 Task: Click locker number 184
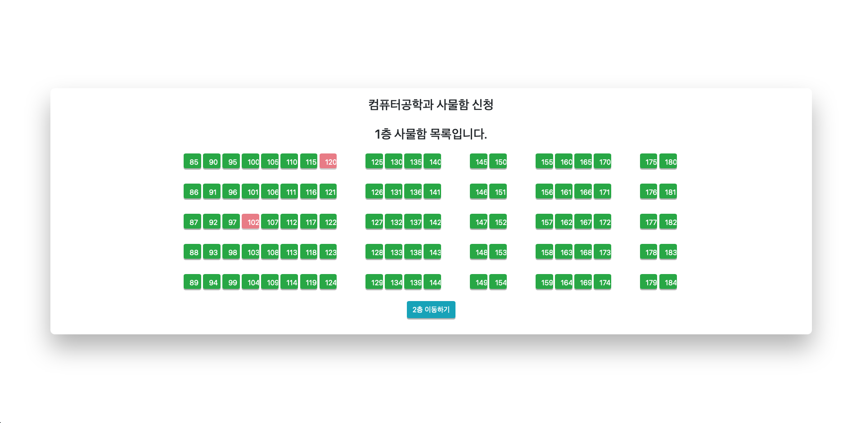coord(668,282)
